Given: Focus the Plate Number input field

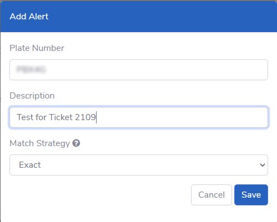Looking at the screenshot, I should pyautogui.click(x=139, y=70).
